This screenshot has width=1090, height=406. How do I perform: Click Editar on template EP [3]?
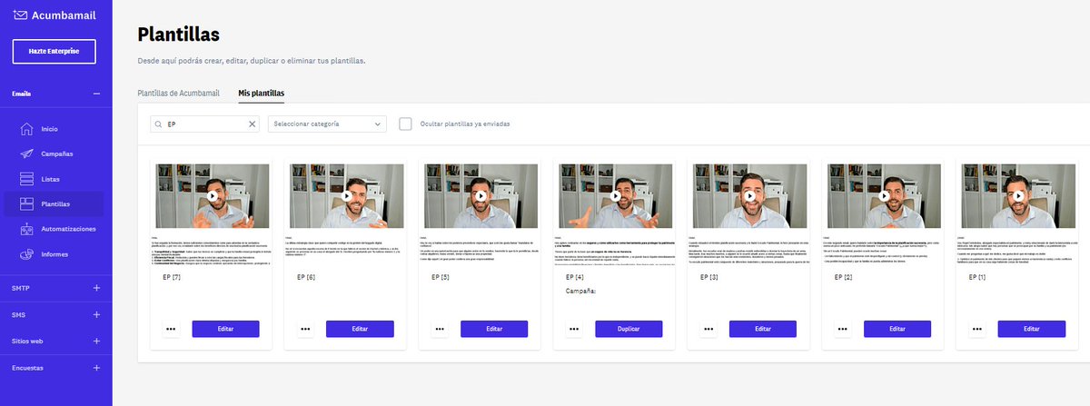[x=763, y=329]
